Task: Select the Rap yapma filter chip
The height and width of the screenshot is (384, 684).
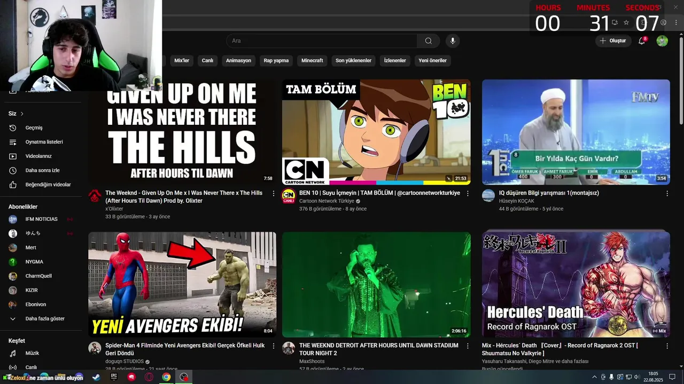Action: [x=276, y=61]
